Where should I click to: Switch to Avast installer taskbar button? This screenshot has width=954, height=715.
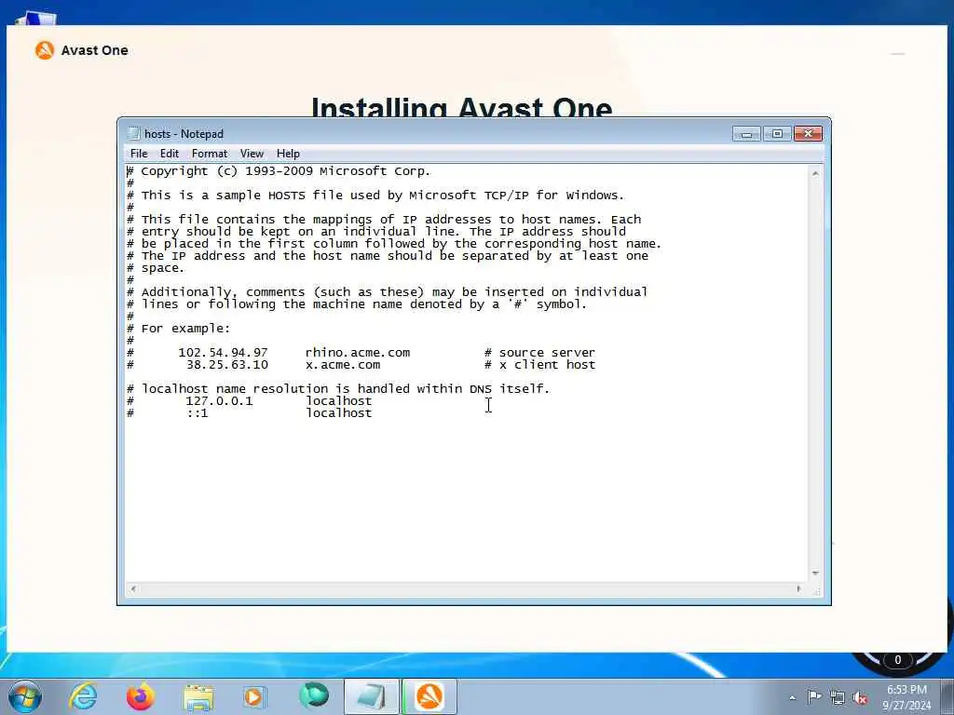429,696
